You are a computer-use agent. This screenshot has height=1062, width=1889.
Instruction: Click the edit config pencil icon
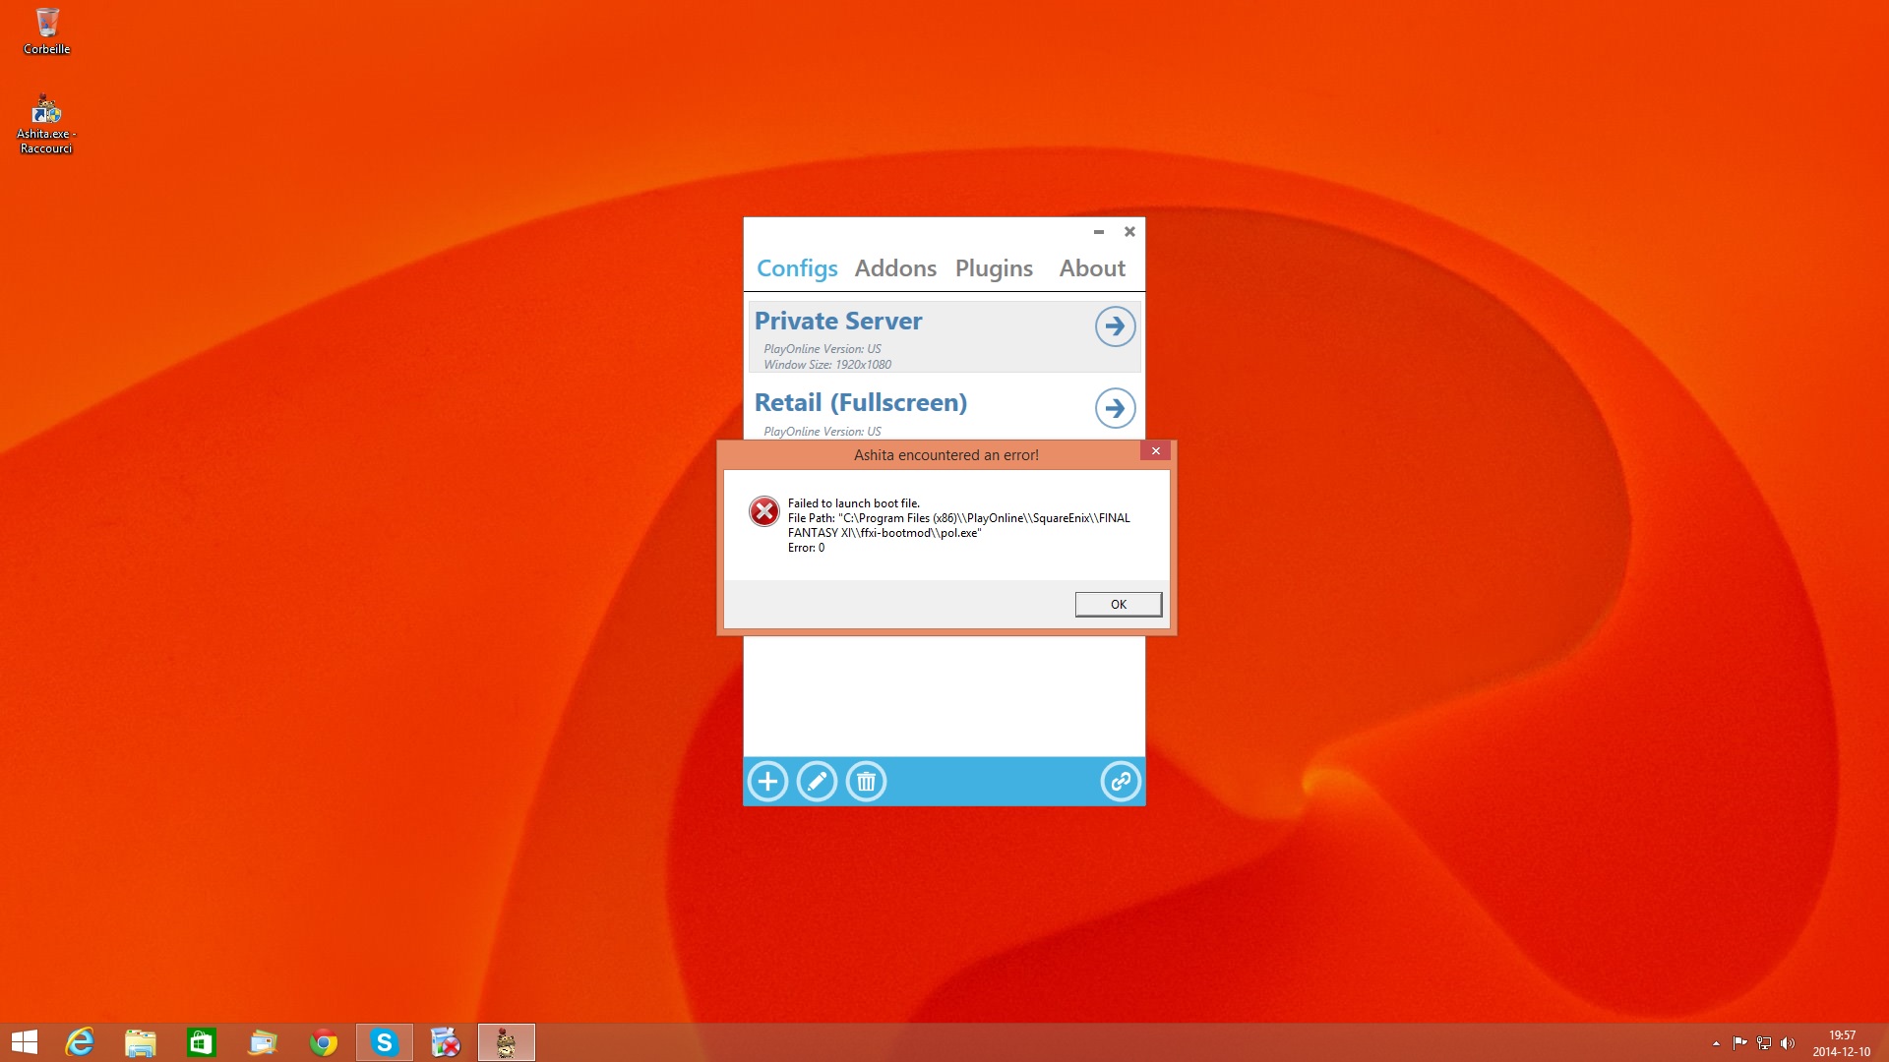(817, 782)
